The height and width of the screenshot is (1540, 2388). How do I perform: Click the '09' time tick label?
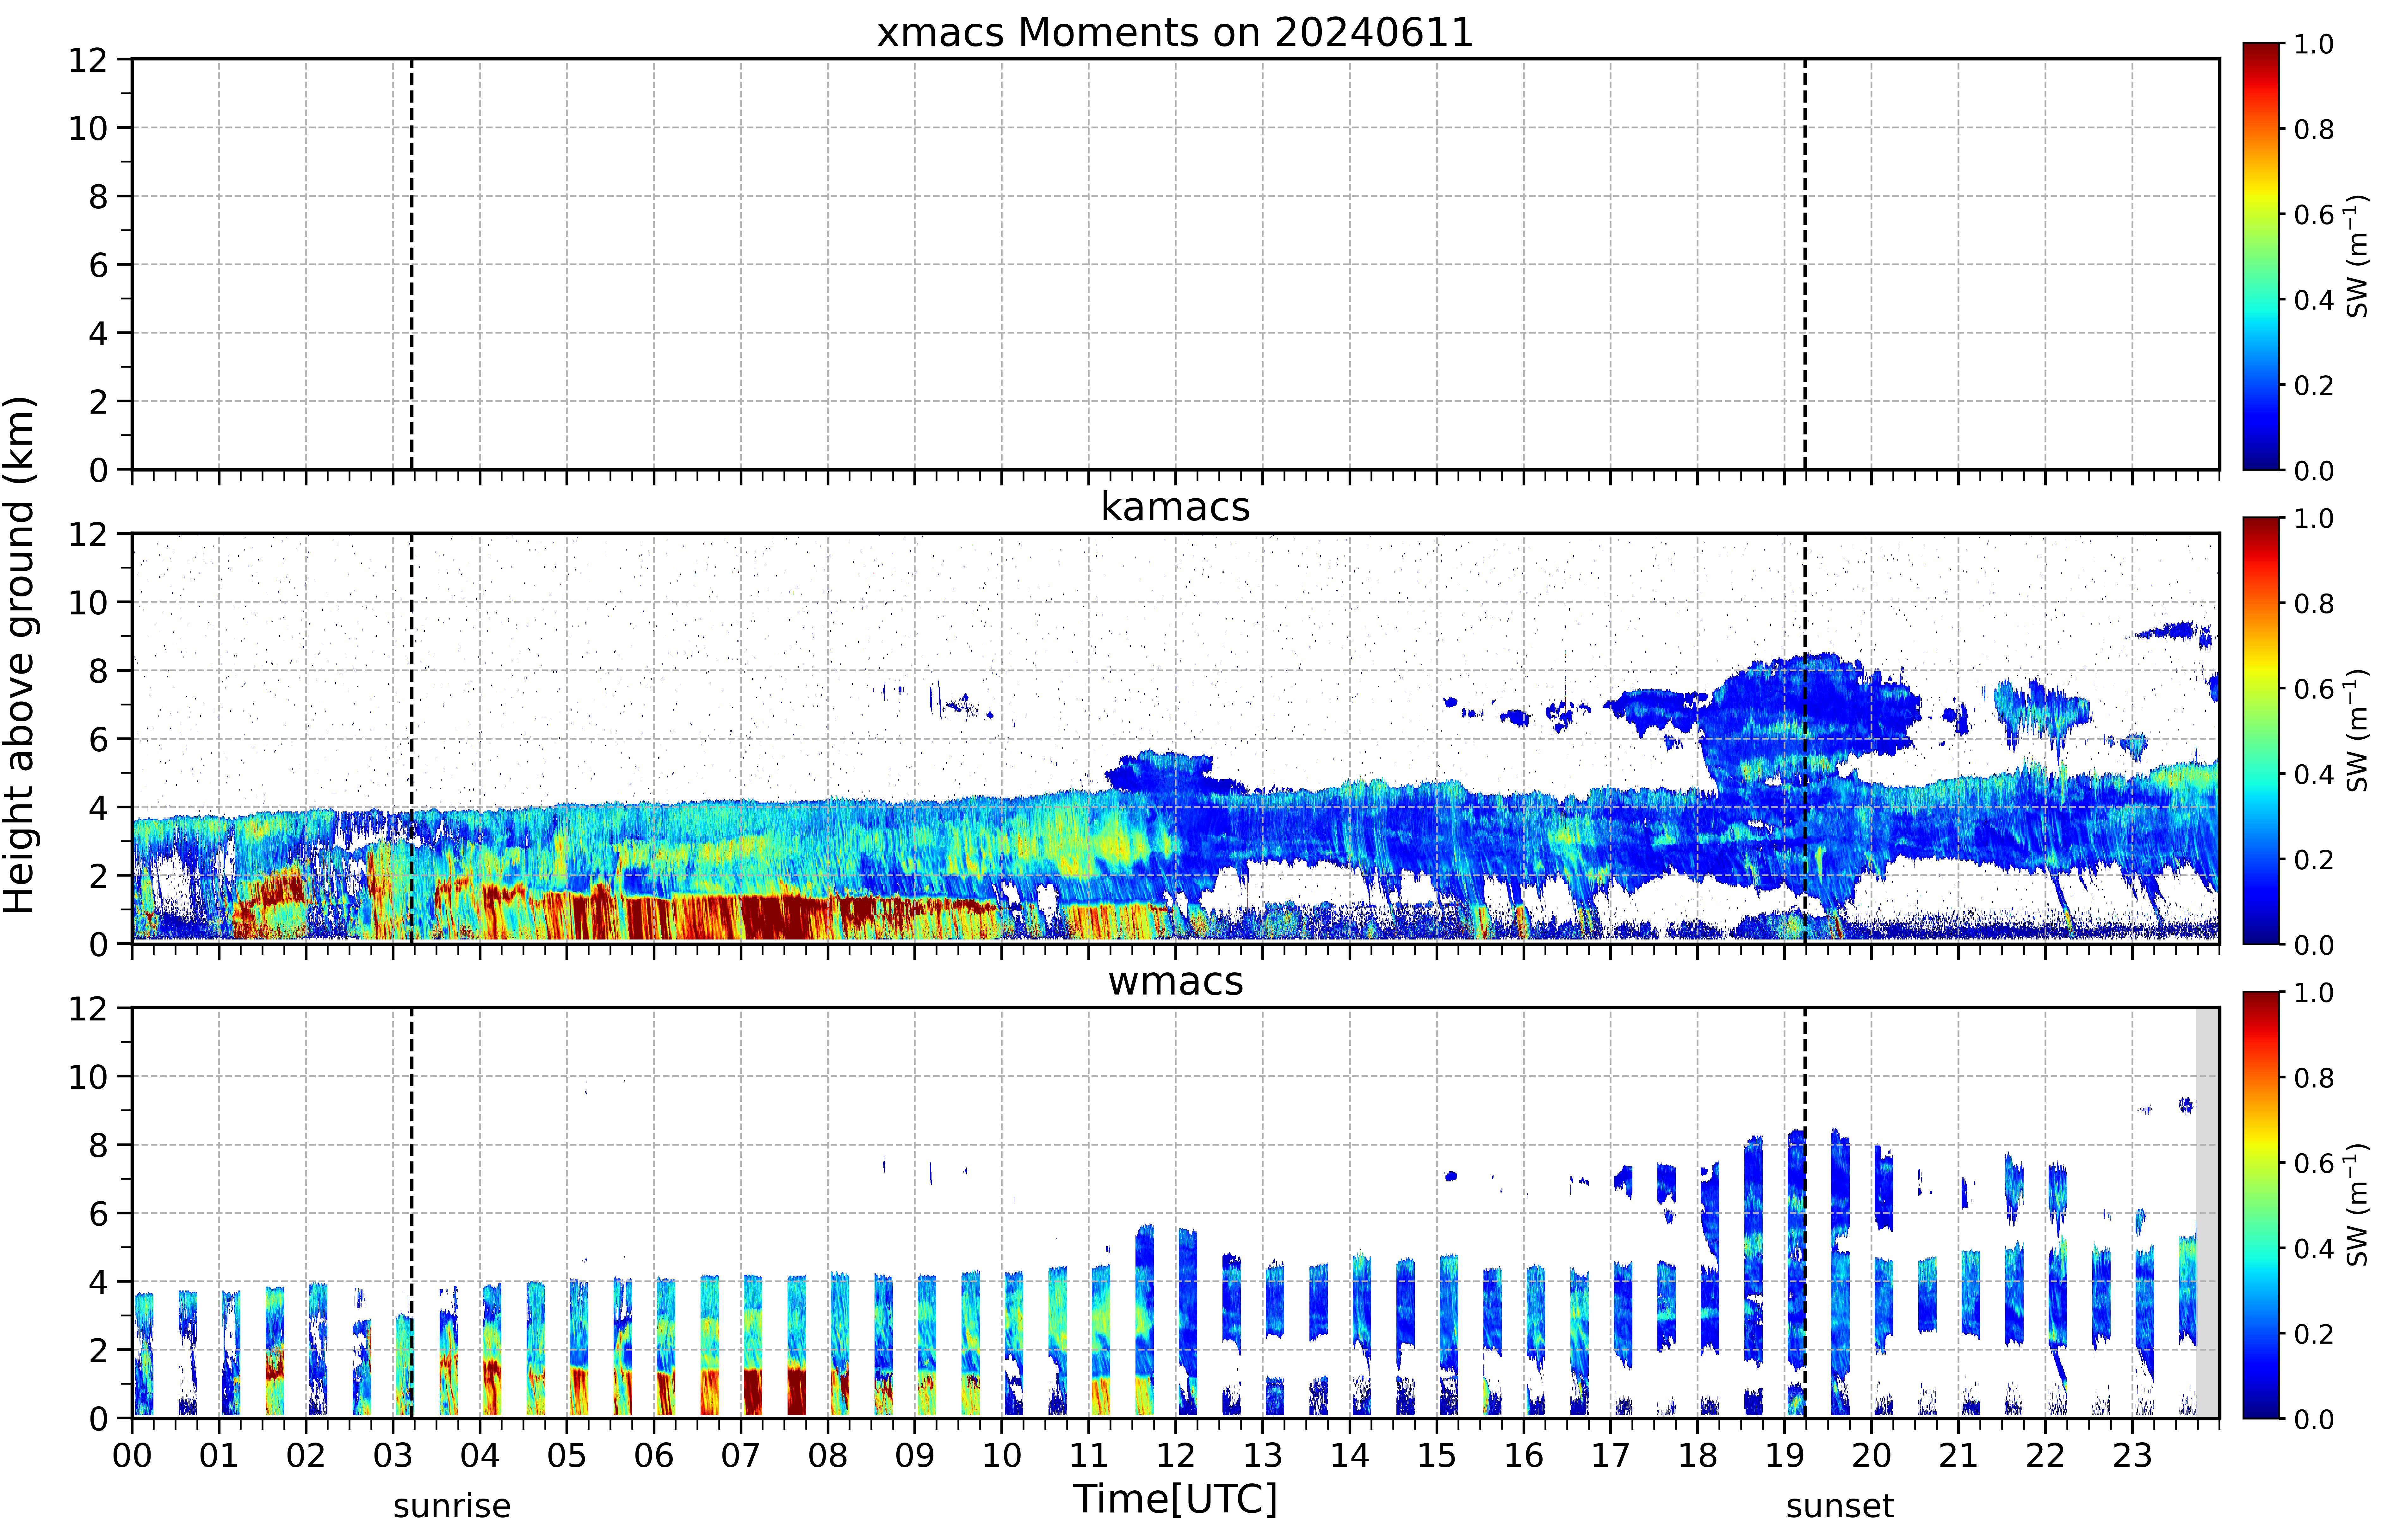click(x=915, y=1456)
